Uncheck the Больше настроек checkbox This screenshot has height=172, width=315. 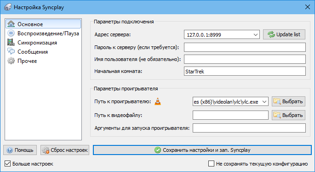pos(8,164)
